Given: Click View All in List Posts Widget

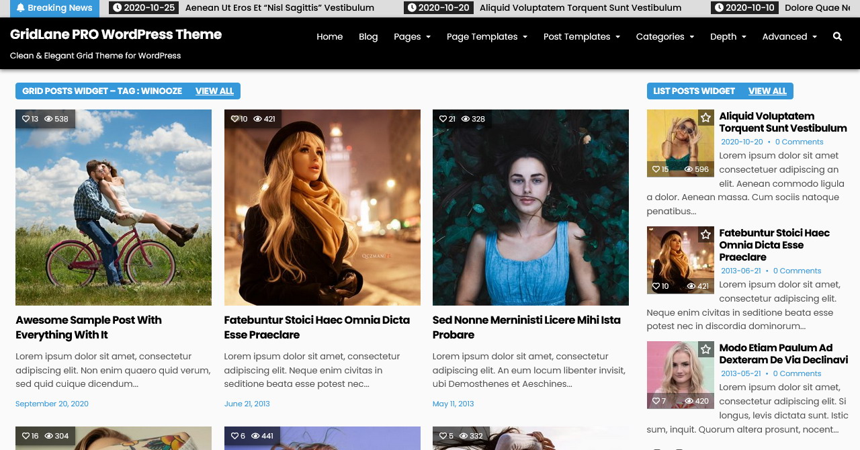Looking at the screenshot, I should tap(767, 91).
